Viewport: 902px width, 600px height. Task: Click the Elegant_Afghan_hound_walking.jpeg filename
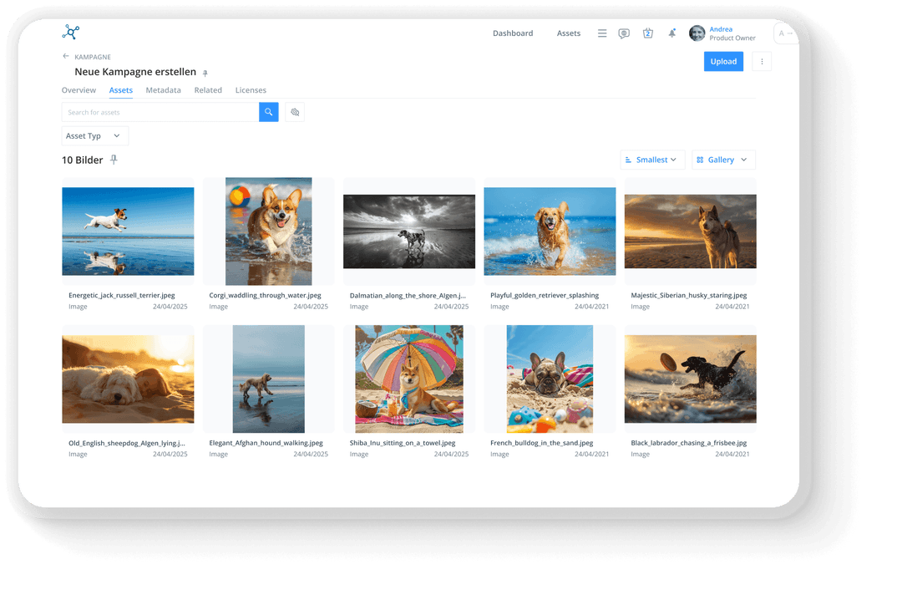point(266,444)
